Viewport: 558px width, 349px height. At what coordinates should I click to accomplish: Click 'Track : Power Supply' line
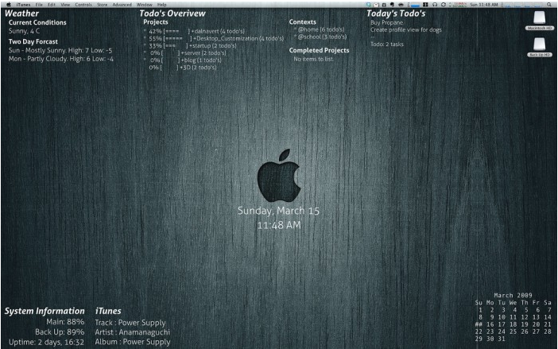[x=130, y=323]
